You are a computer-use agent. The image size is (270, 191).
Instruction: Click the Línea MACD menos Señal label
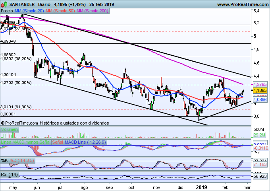(26, 142)
